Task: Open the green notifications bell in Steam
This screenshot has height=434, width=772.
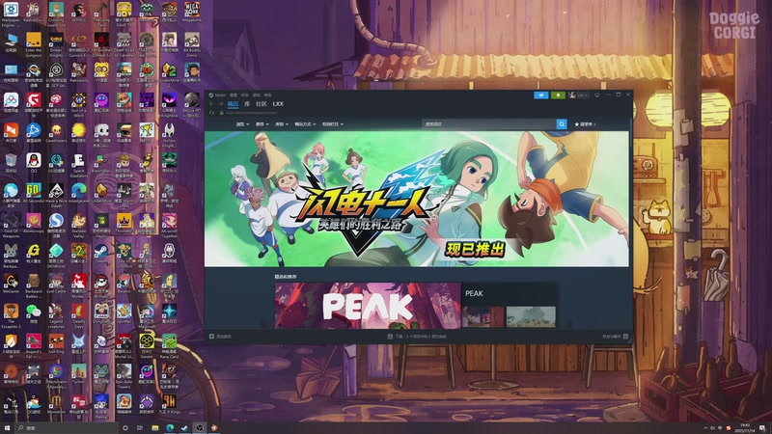Action: 558,95
